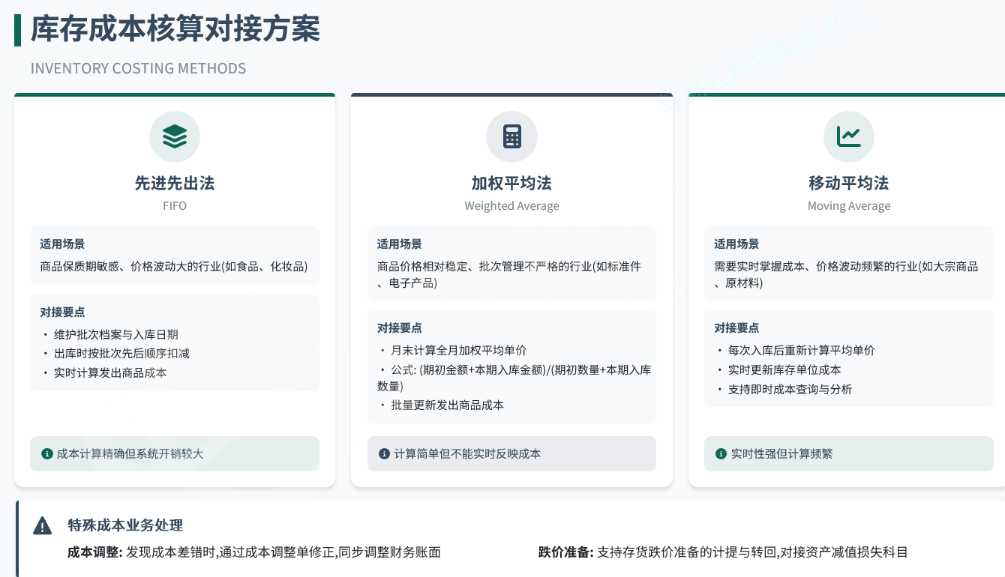Click the 库存成本核算对接方案 main heading
The height and width of the screenshot is (577, 1005).
(x=175, y=30)
